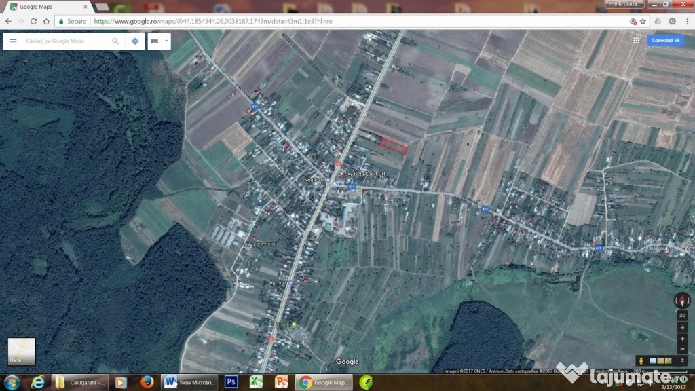The image size is (695, 391).
Task: Zoom out with the minus button
Action: coord(682,349)
